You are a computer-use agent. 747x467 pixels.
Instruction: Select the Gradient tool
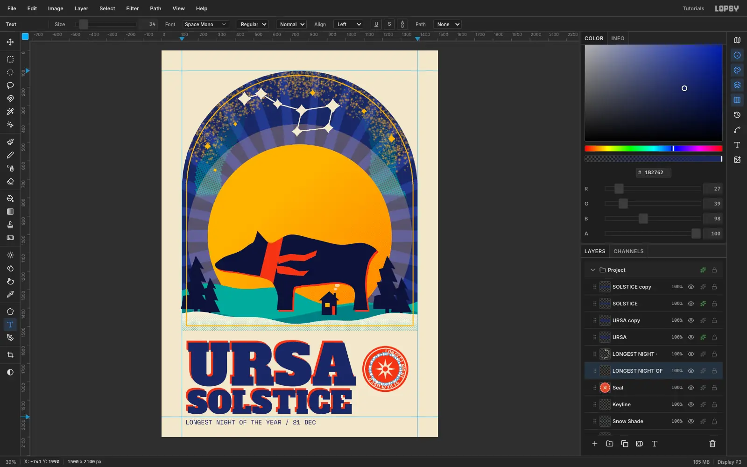(10, 212)
